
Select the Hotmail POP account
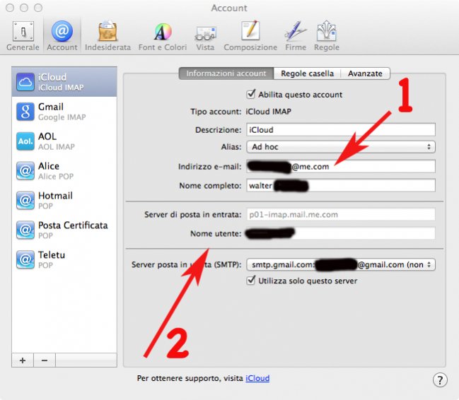coord(64,200)
